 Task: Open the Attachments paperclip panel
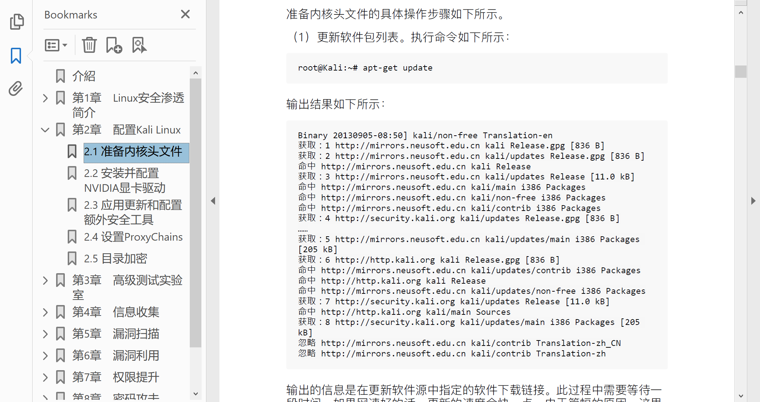tap(16, 88)
